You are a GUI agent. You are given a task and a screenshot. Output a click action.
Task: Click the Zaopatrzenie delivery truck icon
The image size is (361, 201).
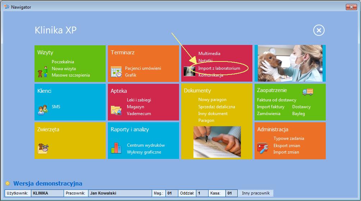pos(308,92)
